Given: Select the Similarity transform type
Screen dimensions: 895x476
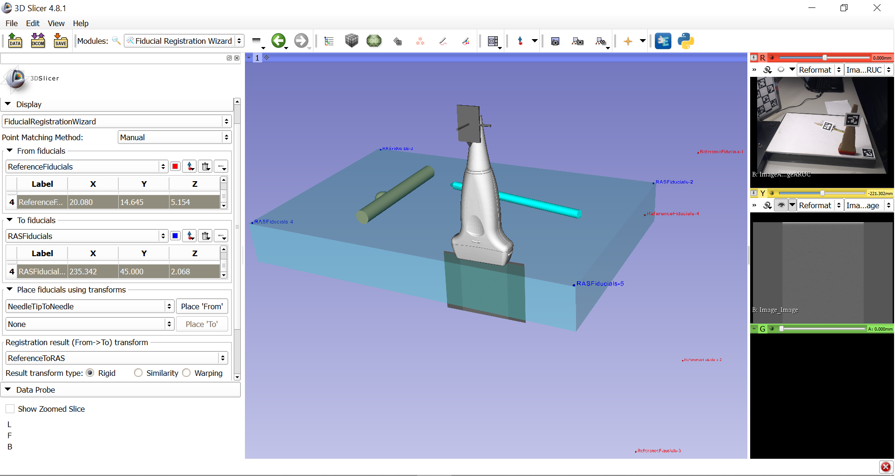Looking at the screenshot, I should tap(138, 373).
